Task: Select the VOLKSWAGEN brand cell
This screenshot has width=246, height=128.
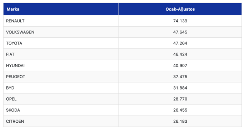Action: tap(61, 32)
